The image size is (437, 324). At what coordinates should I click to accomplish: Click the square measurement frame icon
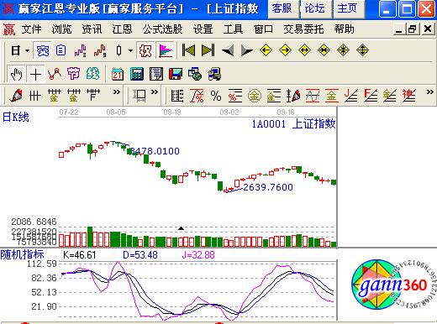[140, 96]
